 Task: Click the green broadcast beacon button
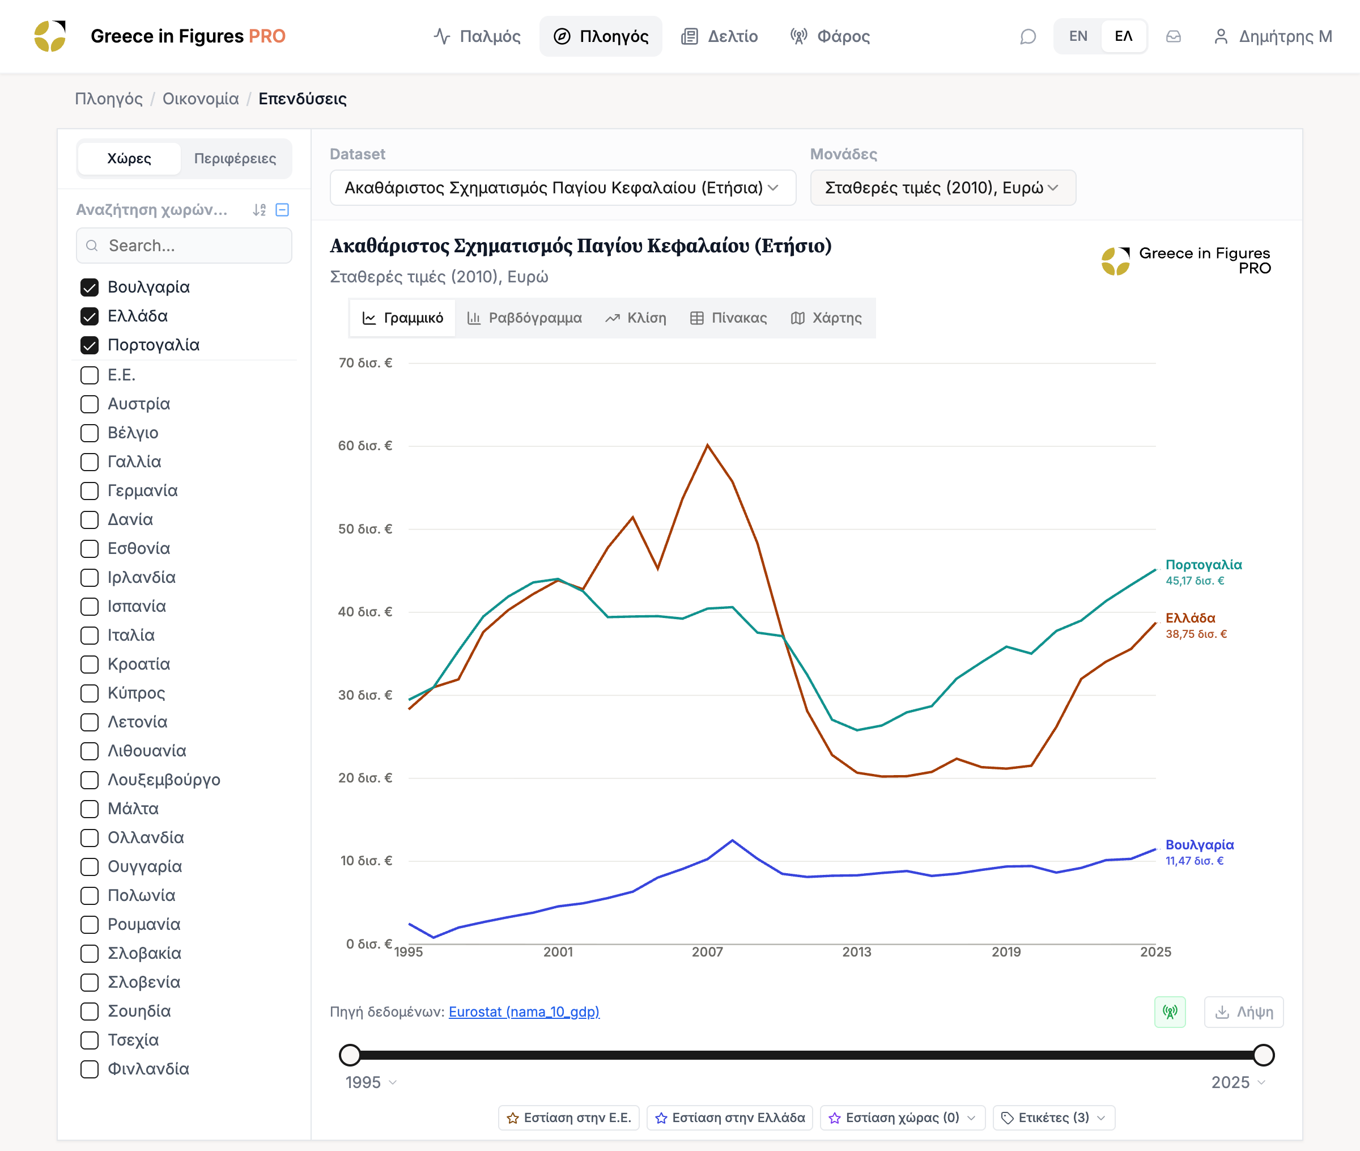[1170, 1012]
